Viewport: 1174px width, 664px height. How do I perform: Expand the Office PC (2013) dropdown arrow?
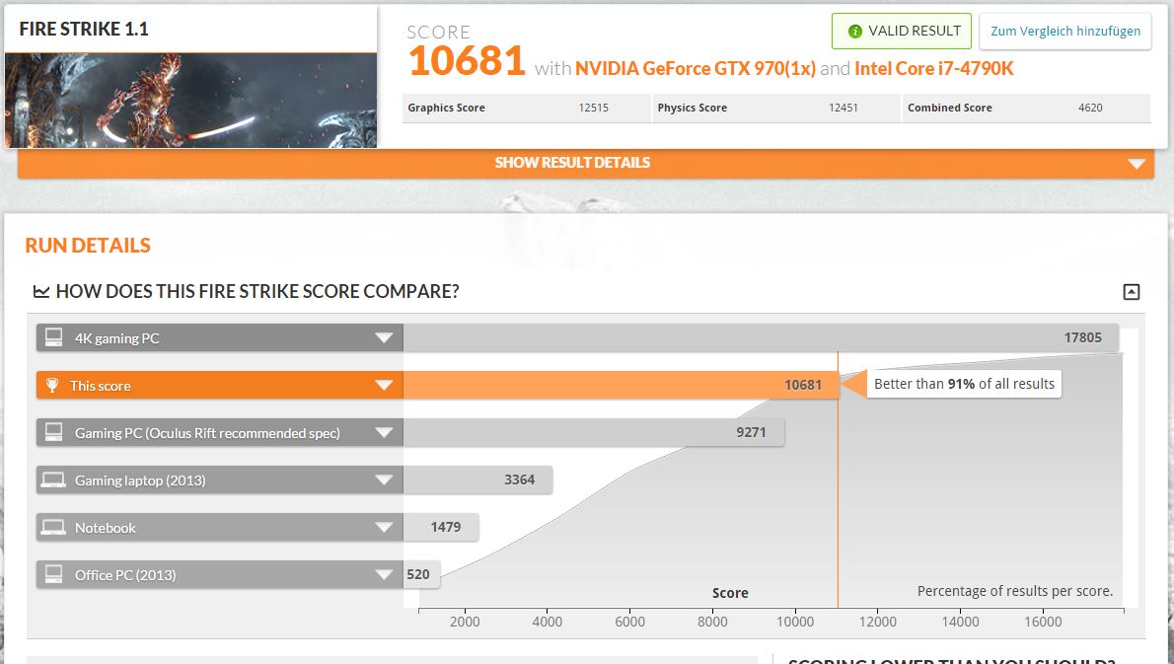[384, 575]
